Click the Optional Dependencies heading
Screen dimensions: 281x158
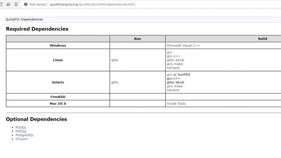coord(36,119)
